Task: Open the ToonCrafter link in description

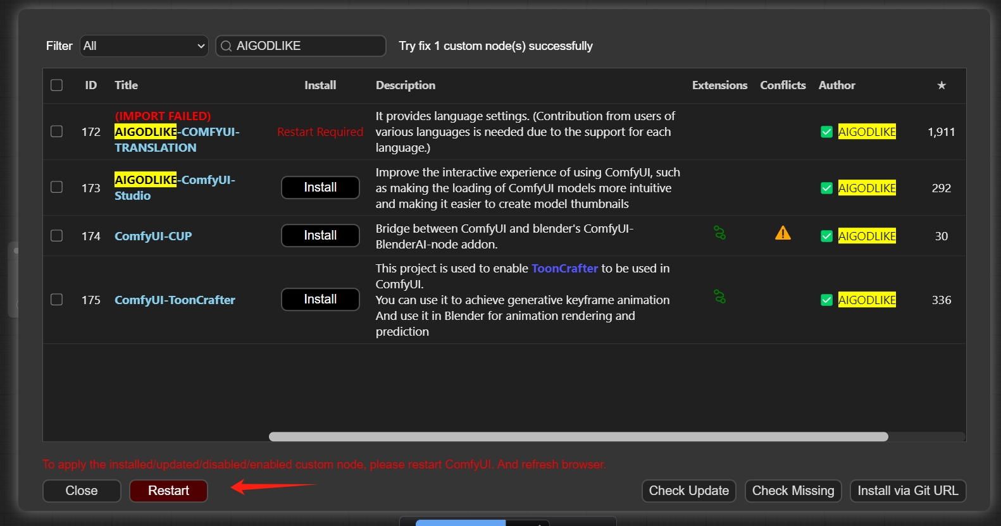Action: (x=564, y=269)
